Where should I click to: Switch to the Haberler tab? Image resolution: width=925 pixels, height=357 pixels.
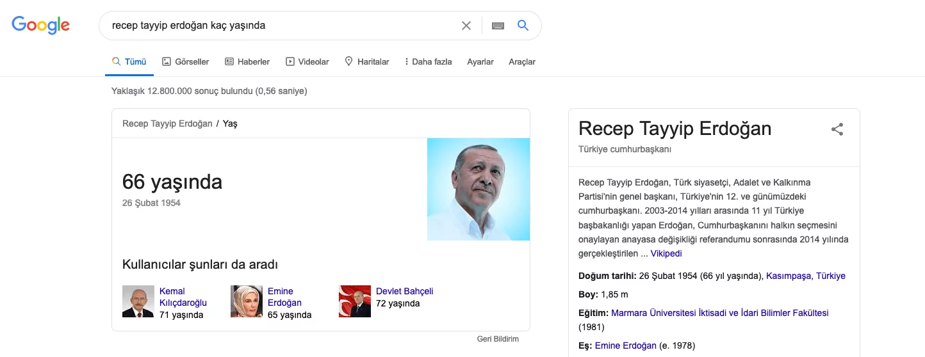pyautogui.click(x=247, y=62)
